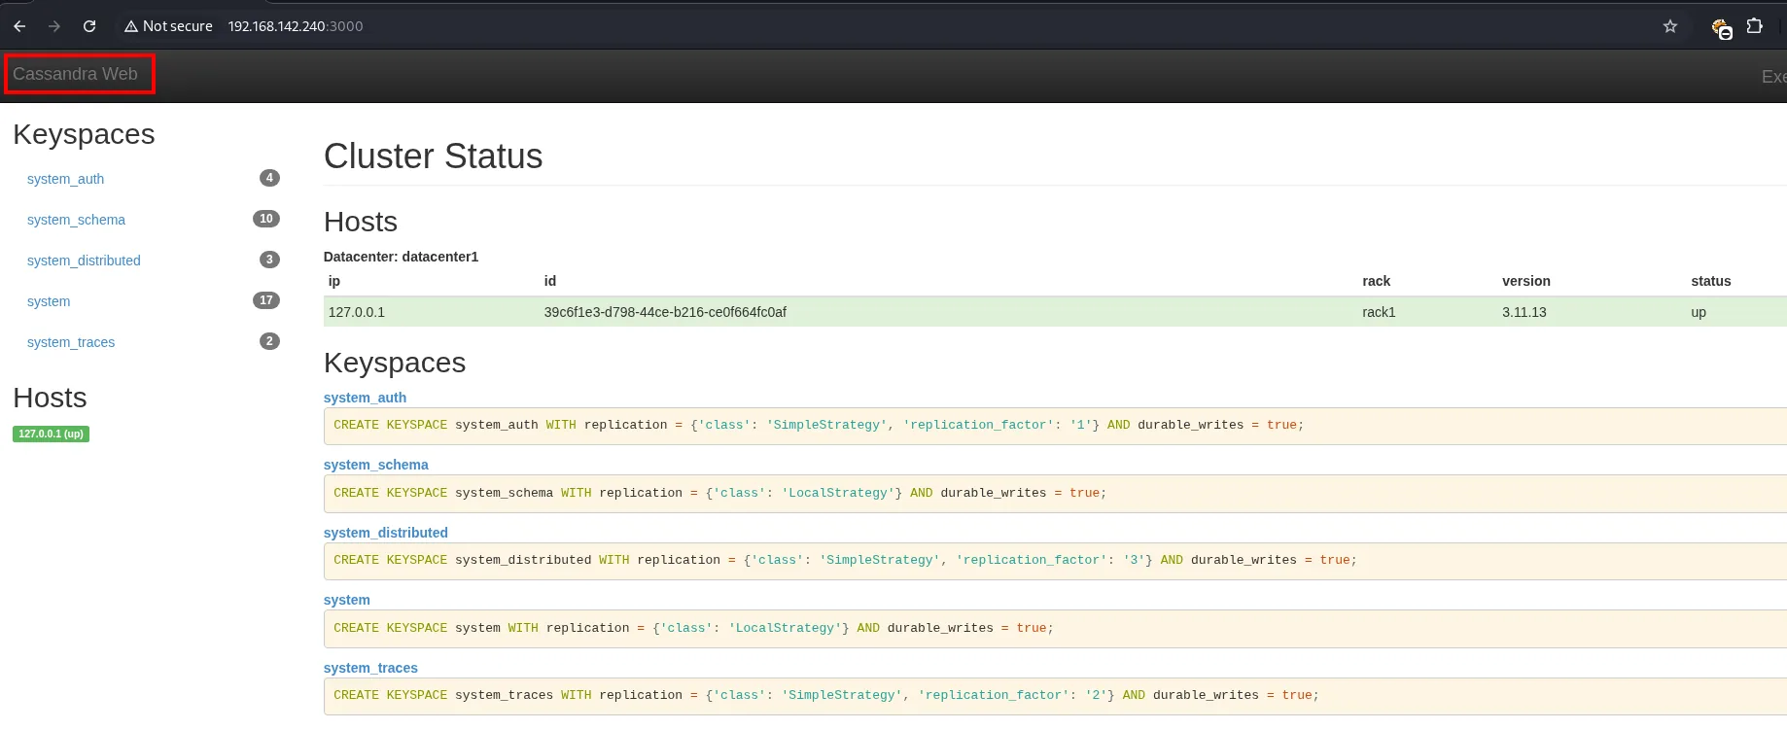This screenshot has width=1787, height=730.
Task: Open the system_distributed heading link above its CQL
Action: pyautogui.click(x=385, y=533)
